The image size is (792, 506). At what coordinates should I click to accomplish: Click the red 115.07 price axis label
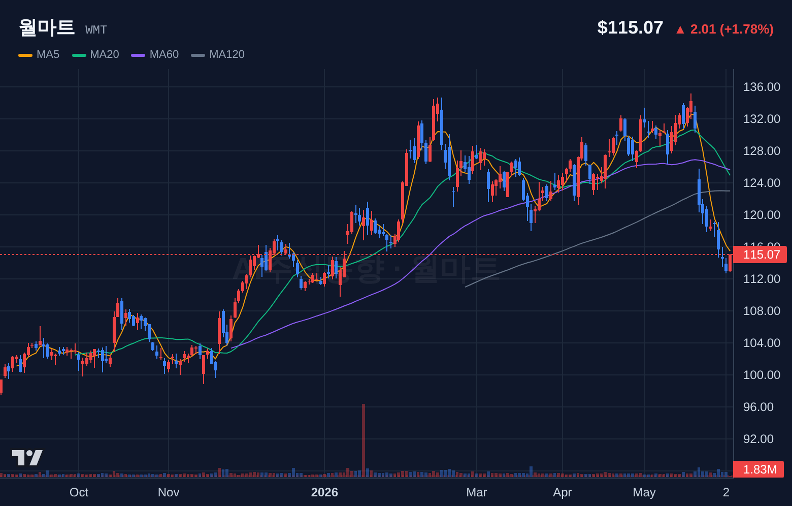pos(760,255)
